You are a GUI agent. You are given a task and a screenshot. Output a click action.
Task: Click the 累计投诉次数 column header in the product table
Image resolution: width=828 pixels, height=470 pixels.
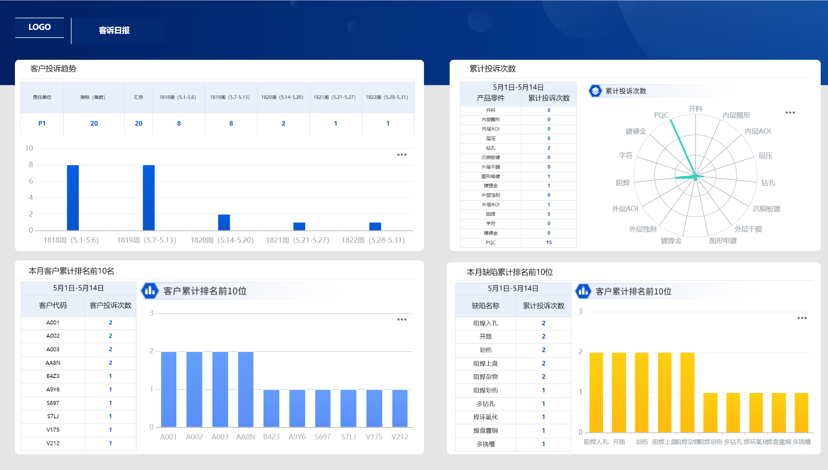(549, 98)
